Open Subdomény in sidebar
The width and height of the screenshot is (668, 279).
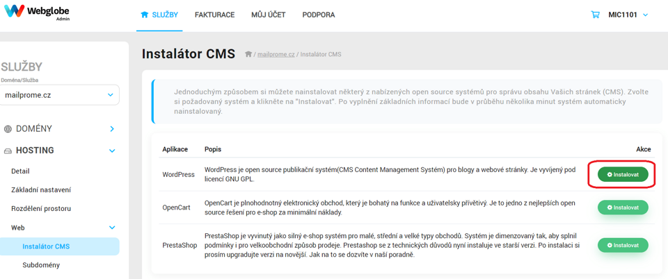tap(41, 265)
